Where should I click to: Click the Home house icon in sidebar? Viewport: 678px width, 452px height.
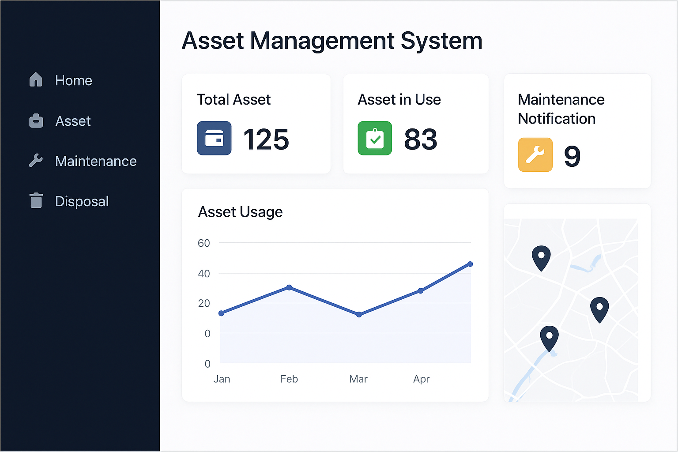click(x=36, y=80)
